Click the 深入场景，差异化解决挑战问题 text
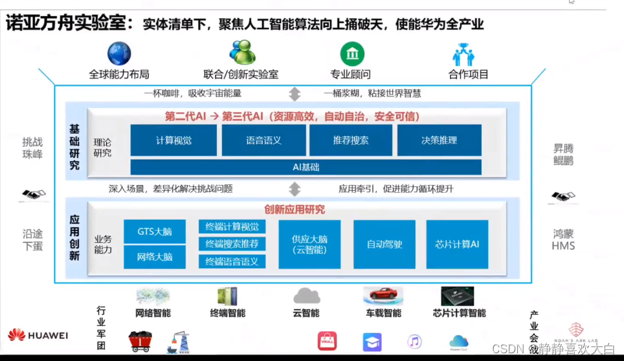The width and height of the screenshot is (624, 361). pos(171,189)
